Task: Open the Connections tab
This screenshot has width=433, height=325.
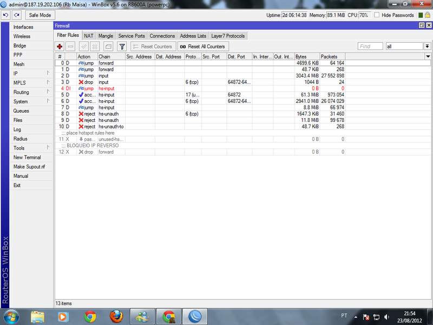Action: [162, 36]
